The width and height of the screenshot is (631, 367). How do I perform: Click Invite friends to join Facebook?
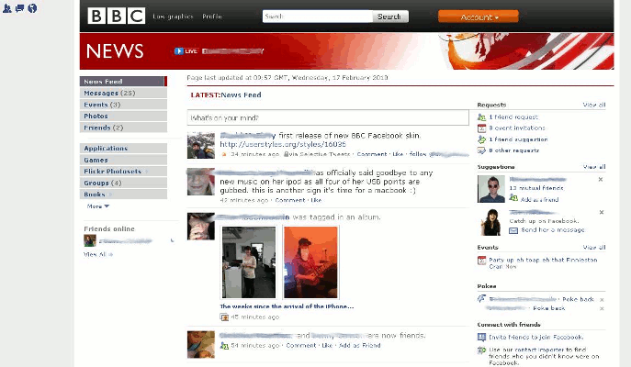(x=536, y=338)
